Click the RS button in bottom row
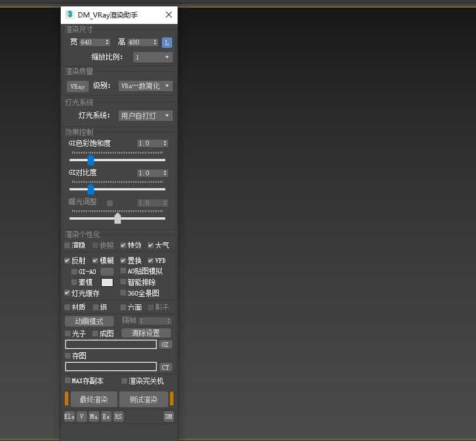Screen dimensions: 476x441 coord(118,416)
